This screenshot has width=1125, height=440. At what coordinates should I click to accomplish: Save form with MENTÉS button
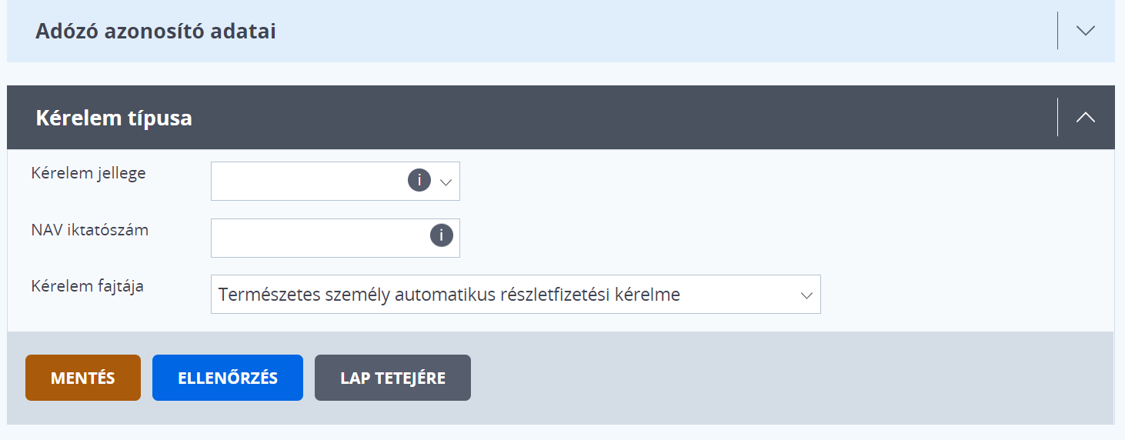point(83,378)
